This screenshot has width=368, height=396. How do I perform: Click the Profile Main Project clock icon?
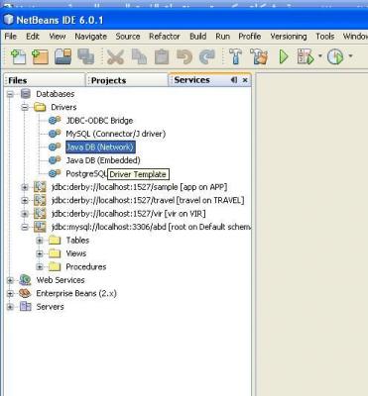(335, 56)
